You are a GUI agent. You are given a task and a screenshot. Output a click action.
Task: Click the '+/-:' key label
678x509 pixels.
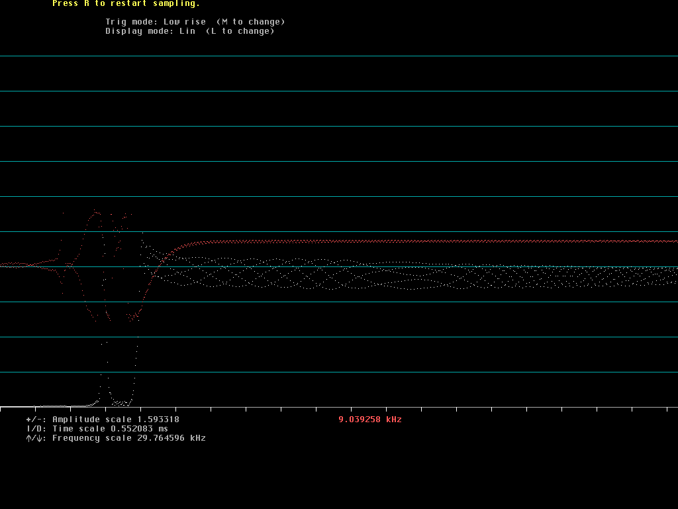click(36, 420)
